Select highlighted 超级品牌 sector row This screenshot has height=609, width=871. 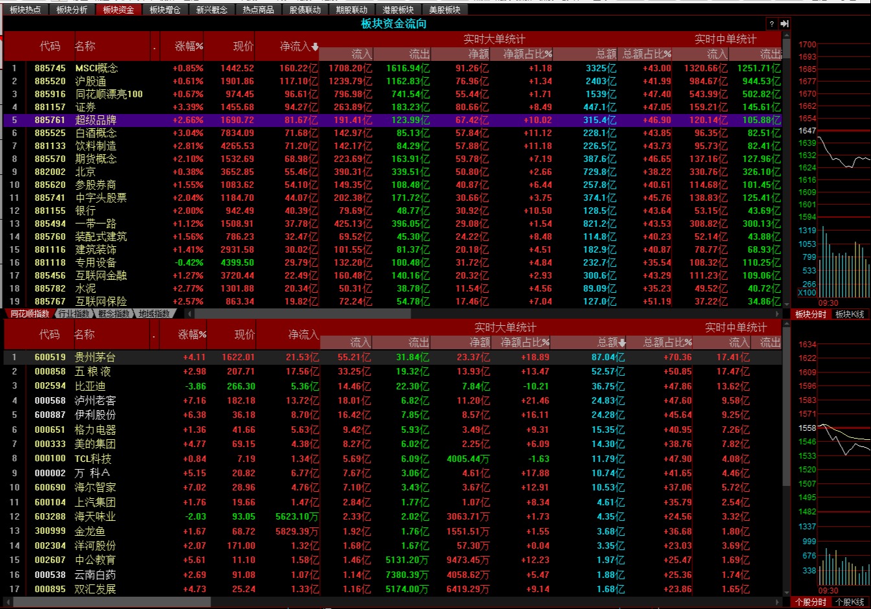coord(392,120)
